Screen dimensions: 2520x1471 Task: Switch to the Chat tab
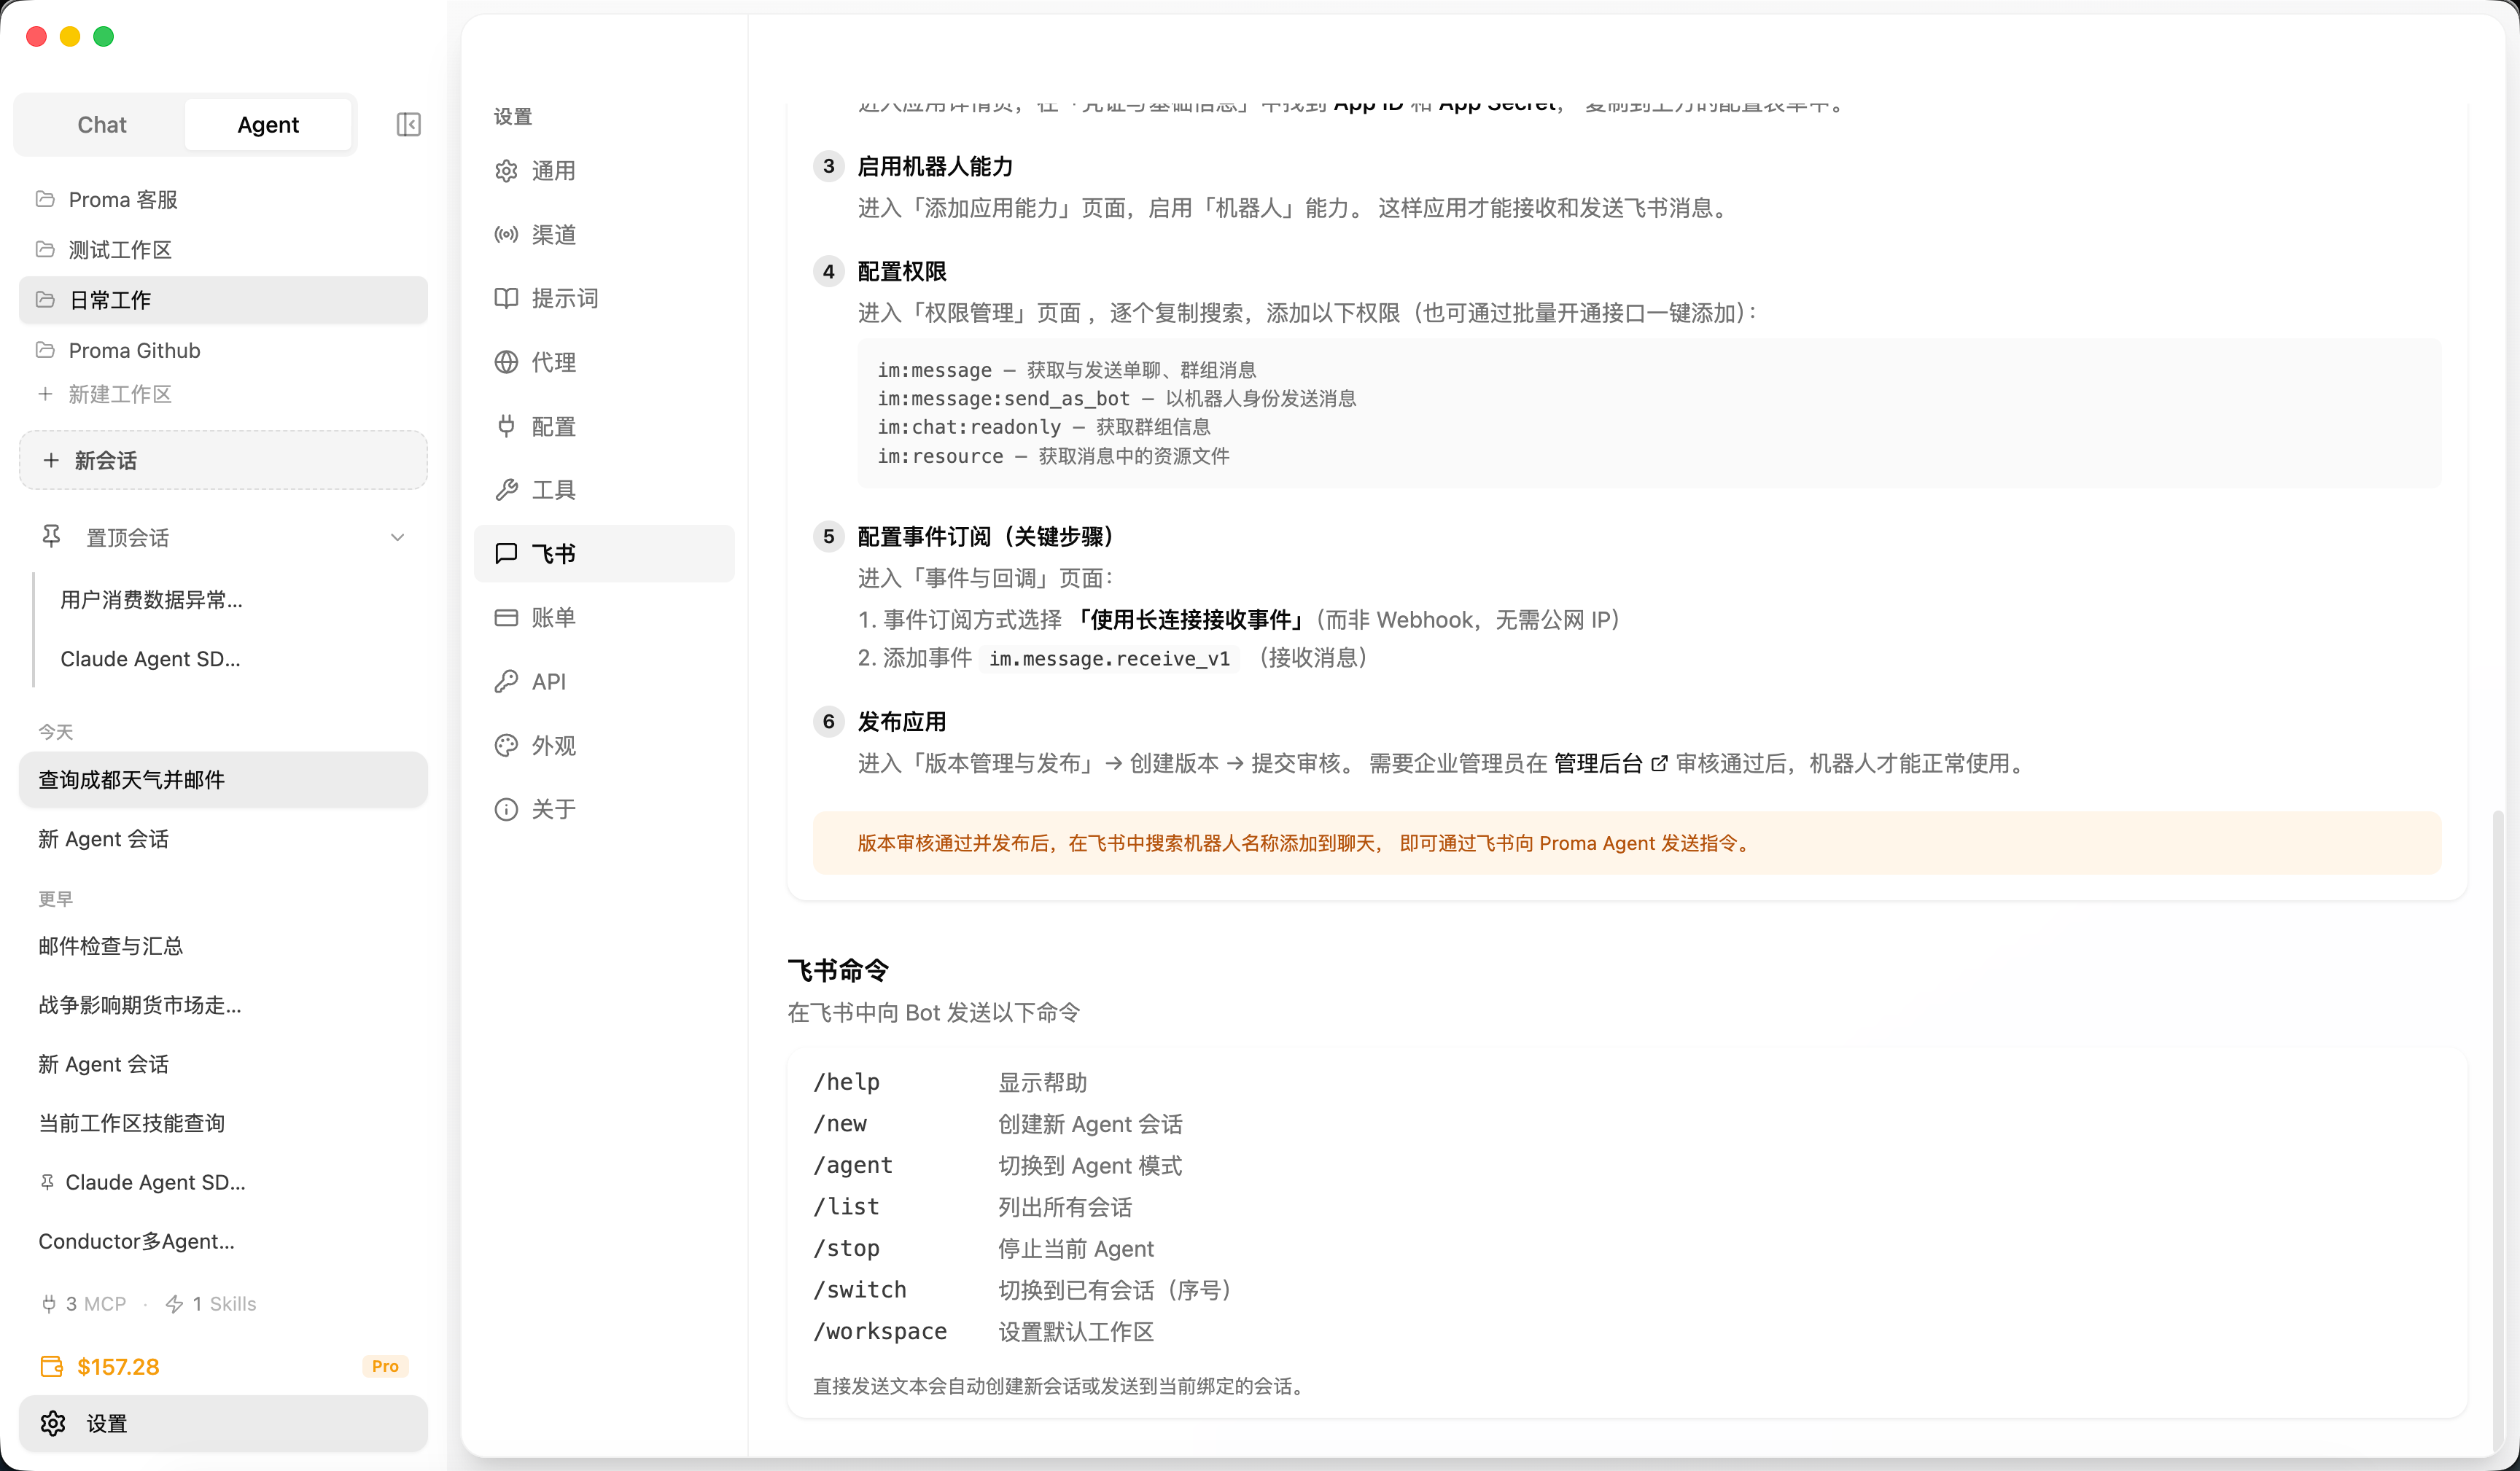click(x=101, y=125)
